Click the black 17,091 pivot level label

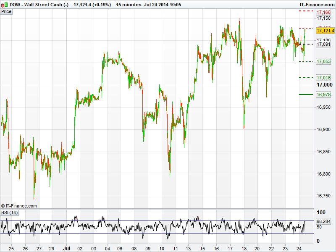click(x=323, y=44)
